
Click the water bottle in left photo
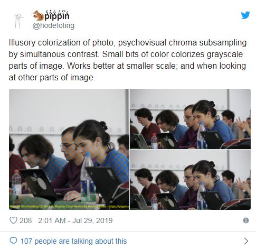[87, 177]
